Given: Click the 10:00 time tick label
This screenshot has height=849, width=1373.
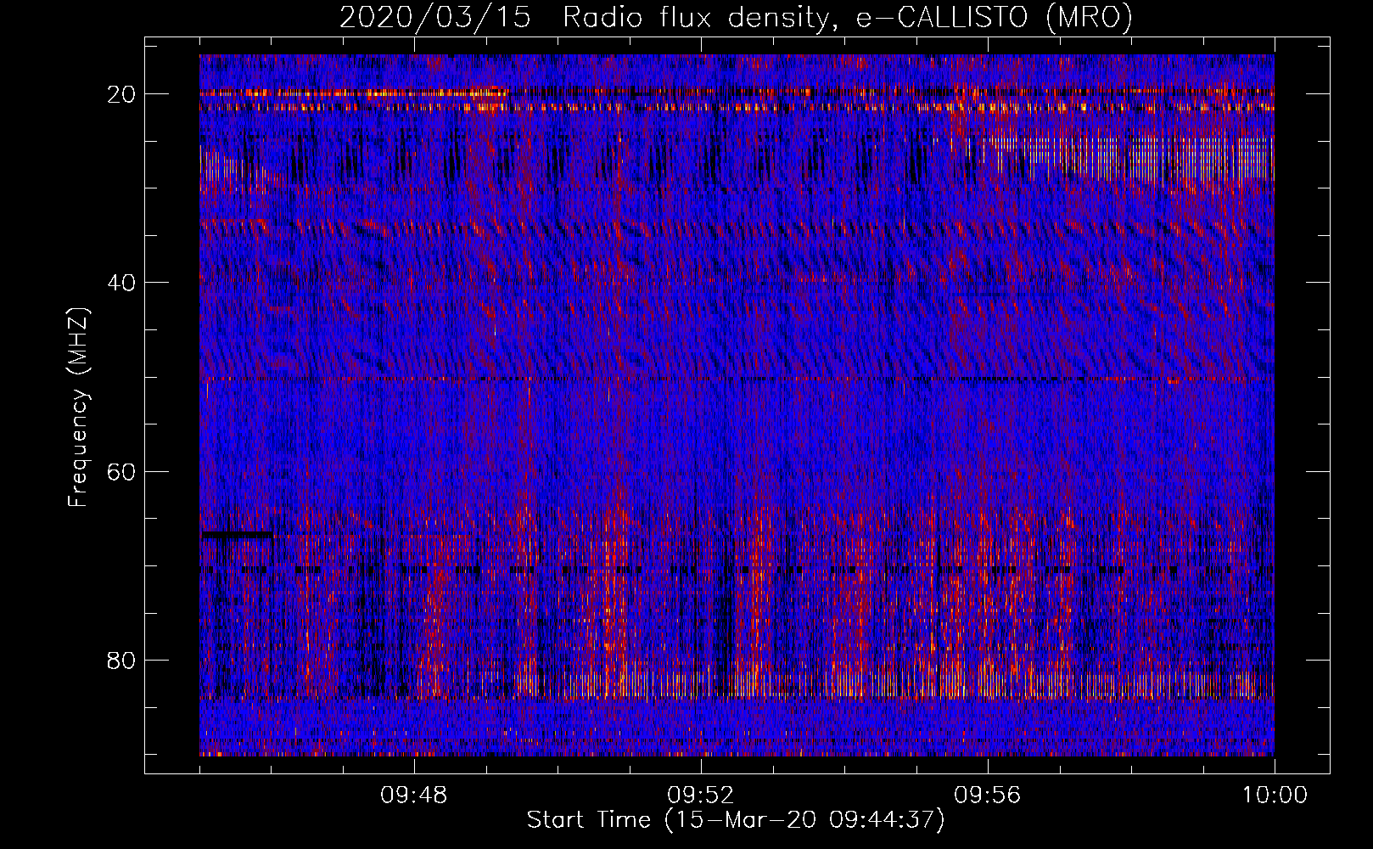Looking at the screenshot, I should 1275,796.
